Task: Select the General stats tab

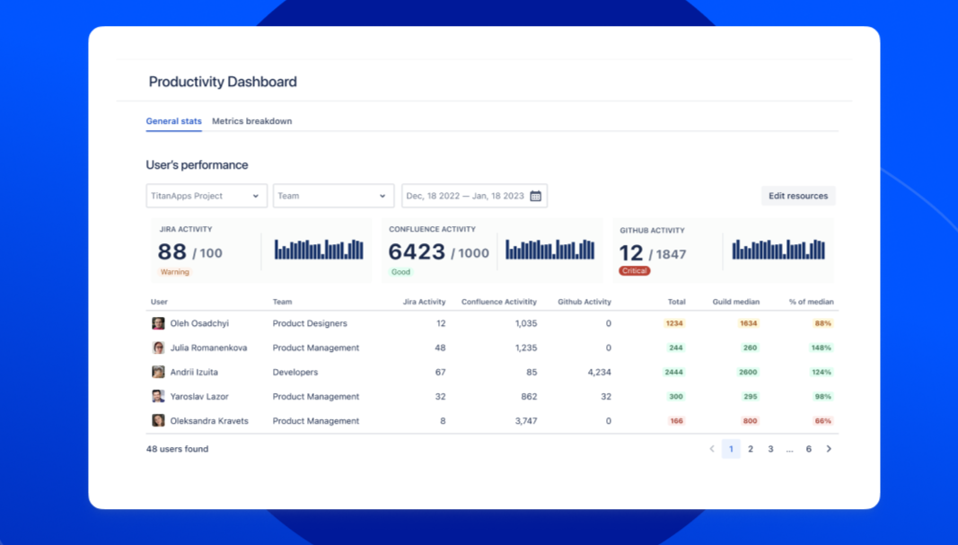Action: (x=173, y=121)
